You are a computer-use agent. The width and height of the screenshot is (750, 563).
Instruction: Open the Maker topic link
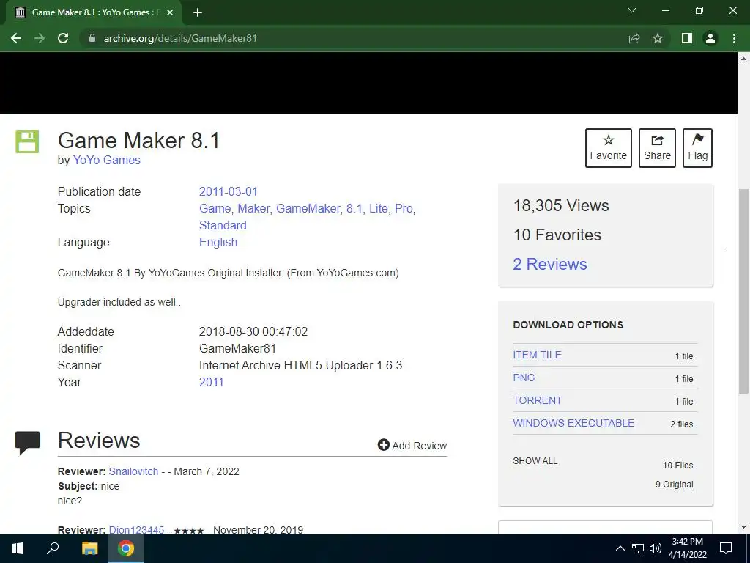tap(255, 209)
